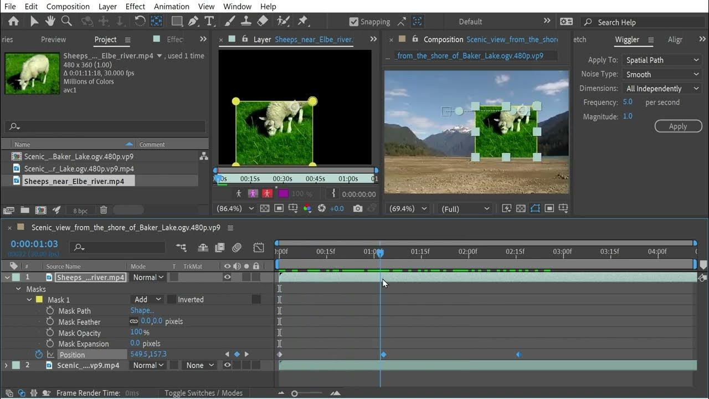Enable the motion blur icon in timeline
The image size is (709, 399).
tap(237, 248)
